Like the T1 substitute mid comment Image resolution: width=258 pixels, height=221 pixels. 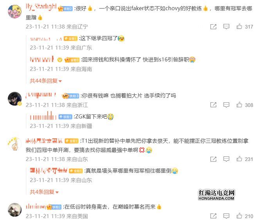(x=239, y=159)
